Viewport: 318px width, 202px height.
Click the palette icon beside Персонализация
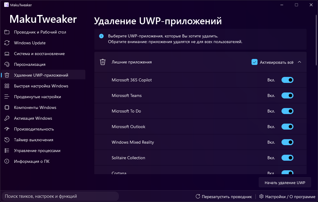7,64
